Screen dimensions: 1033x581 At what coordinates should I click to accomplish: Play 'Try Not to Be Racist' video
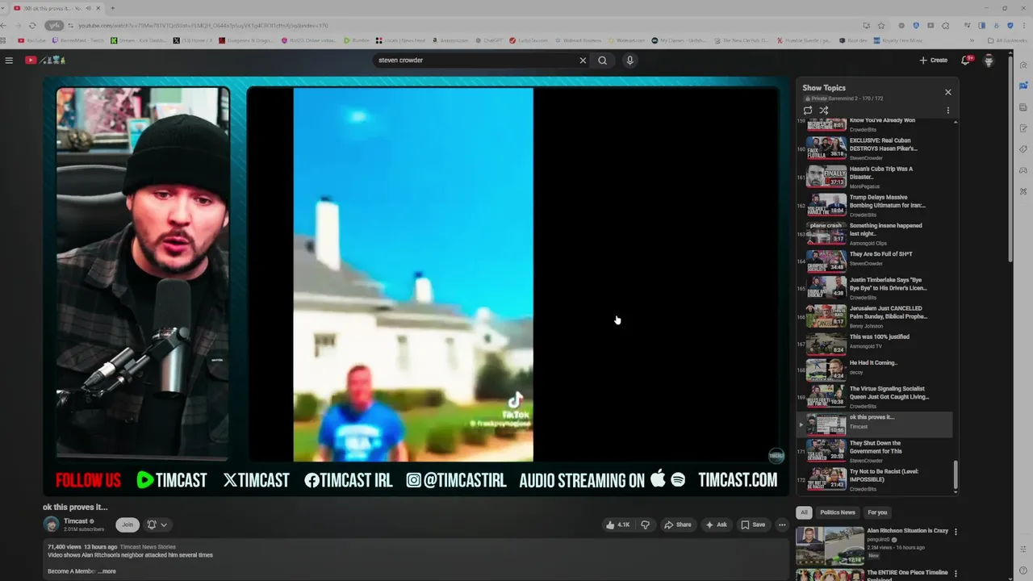875,479
